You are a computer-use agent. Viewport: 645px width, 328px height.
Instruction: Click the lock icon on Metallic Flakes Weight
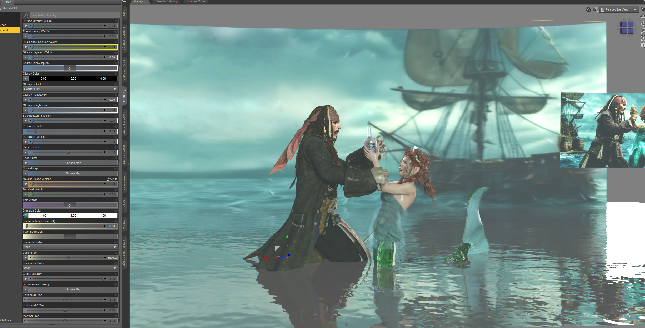(x=108, y=179)
